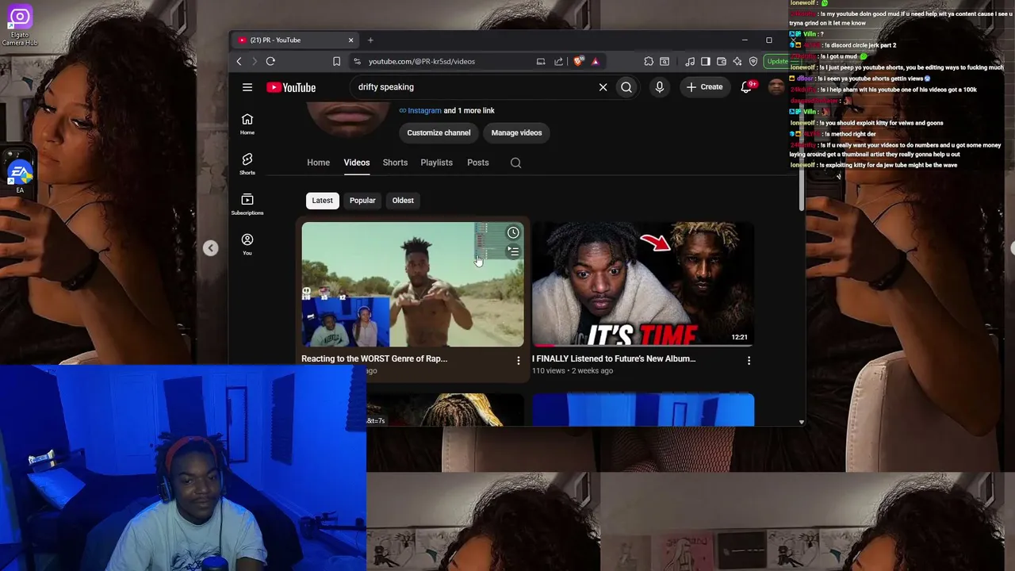
Task: Open You page in sidebar
Action: pos(247,244)
